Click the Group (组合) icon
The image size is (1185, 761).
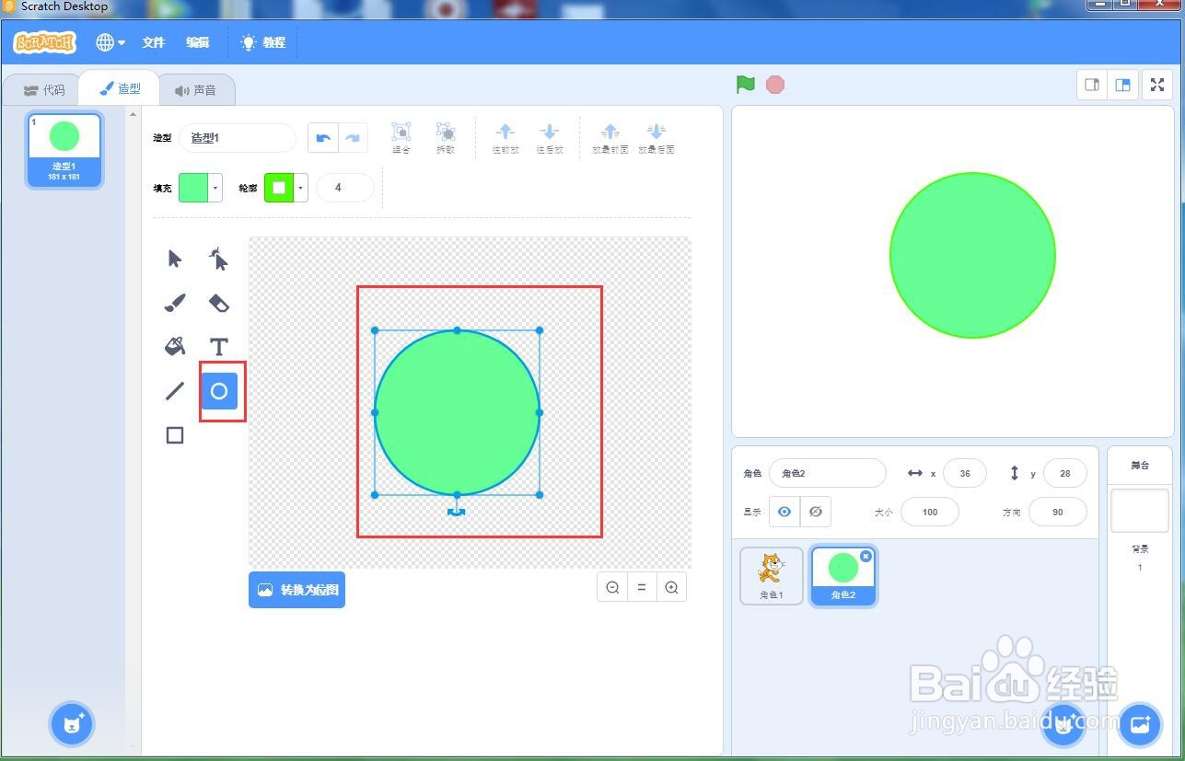401,138
